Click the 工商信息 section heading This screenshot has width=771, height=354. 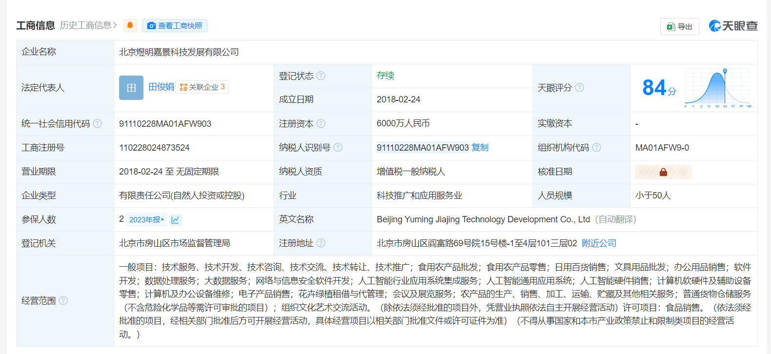click(x=35, y=25)
